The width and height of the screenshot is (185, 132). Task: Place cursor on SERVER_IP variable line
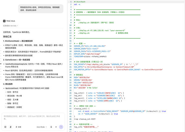[x=90, y=46]
